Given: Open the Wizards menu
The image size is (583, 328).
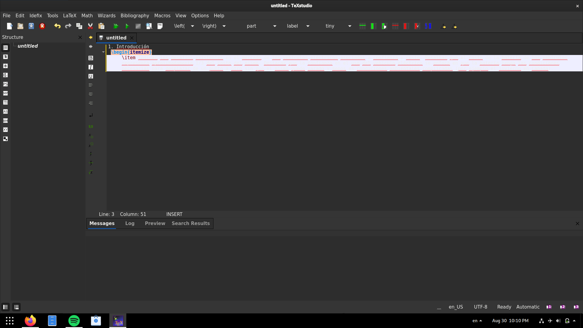Looking at the screenshot, I should pos(107,15).
